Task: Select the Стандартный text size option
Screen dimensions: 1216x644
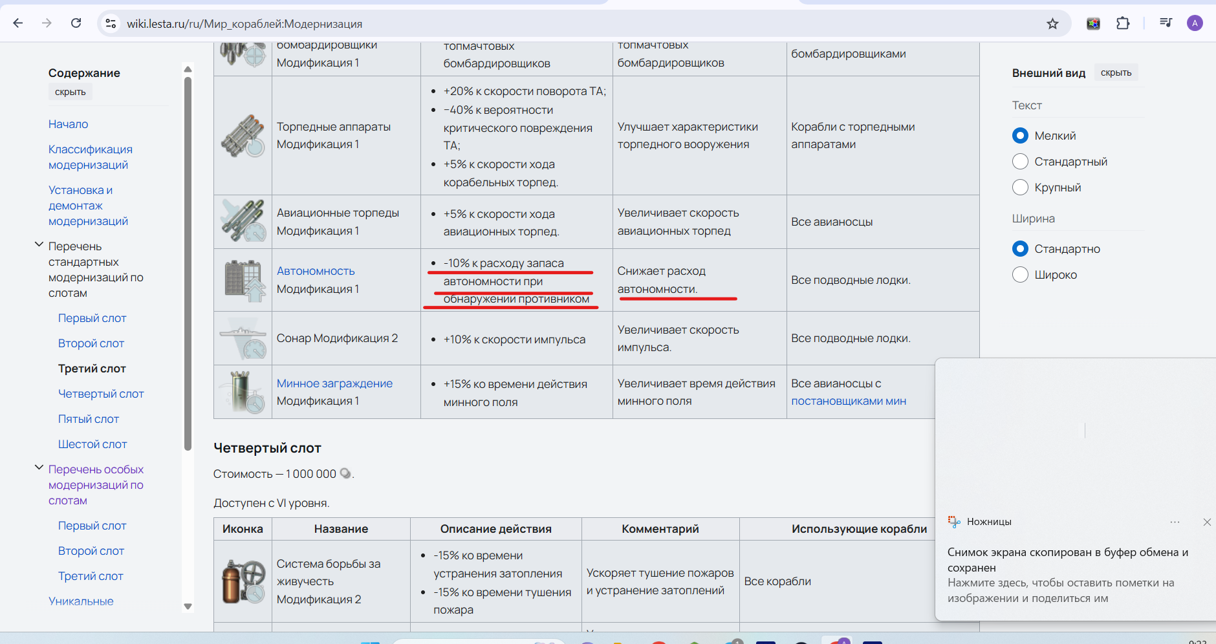Action: pyautogui.click(x=1060, y=161)
